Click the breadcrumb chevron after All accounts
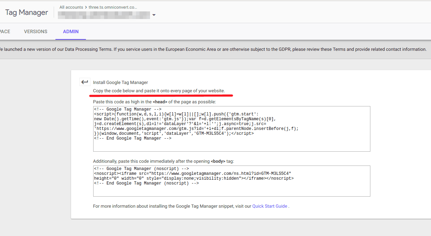The image size is (431, 236). click(86, 7)
